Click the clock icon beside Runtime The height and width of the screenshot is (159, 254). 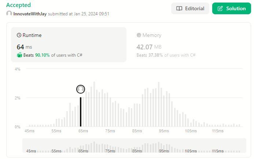pos(19,35)
